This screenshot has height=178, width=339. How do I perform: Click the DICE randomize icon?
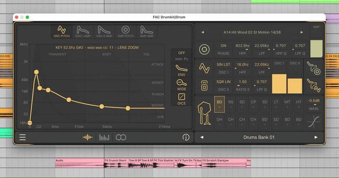pyautogui.click(x=182, y=99)
